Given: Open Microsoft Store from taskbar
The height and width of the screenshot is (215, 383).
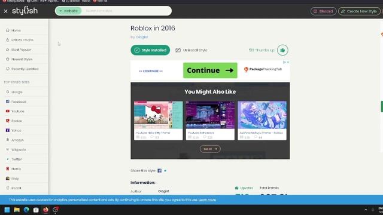Looking at the screenshot, I should 36,210.
